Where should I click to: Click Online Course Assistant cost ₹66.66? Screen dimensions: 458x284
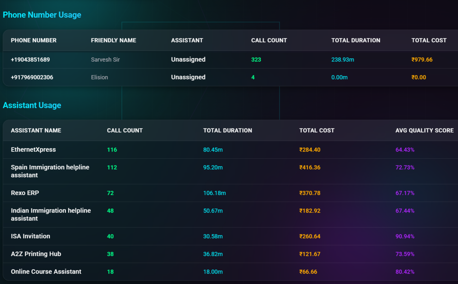tap(308, 272)
